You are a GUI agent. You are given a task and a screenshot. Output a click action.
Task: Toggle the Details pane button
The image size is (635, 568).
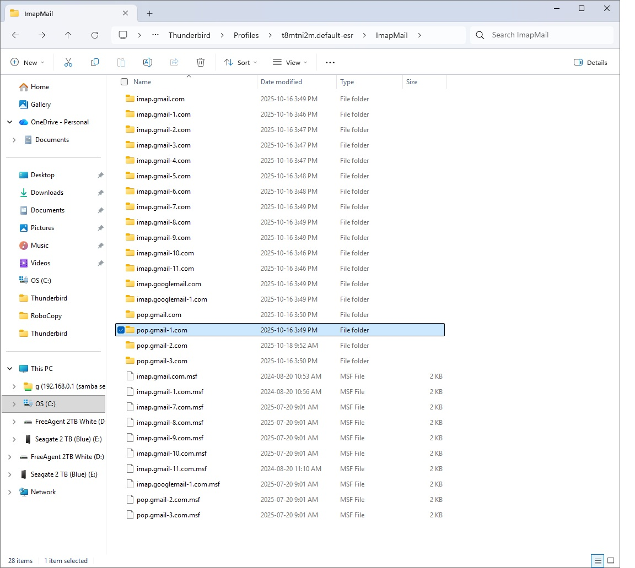pyautogui.click(x=590, y=62)
